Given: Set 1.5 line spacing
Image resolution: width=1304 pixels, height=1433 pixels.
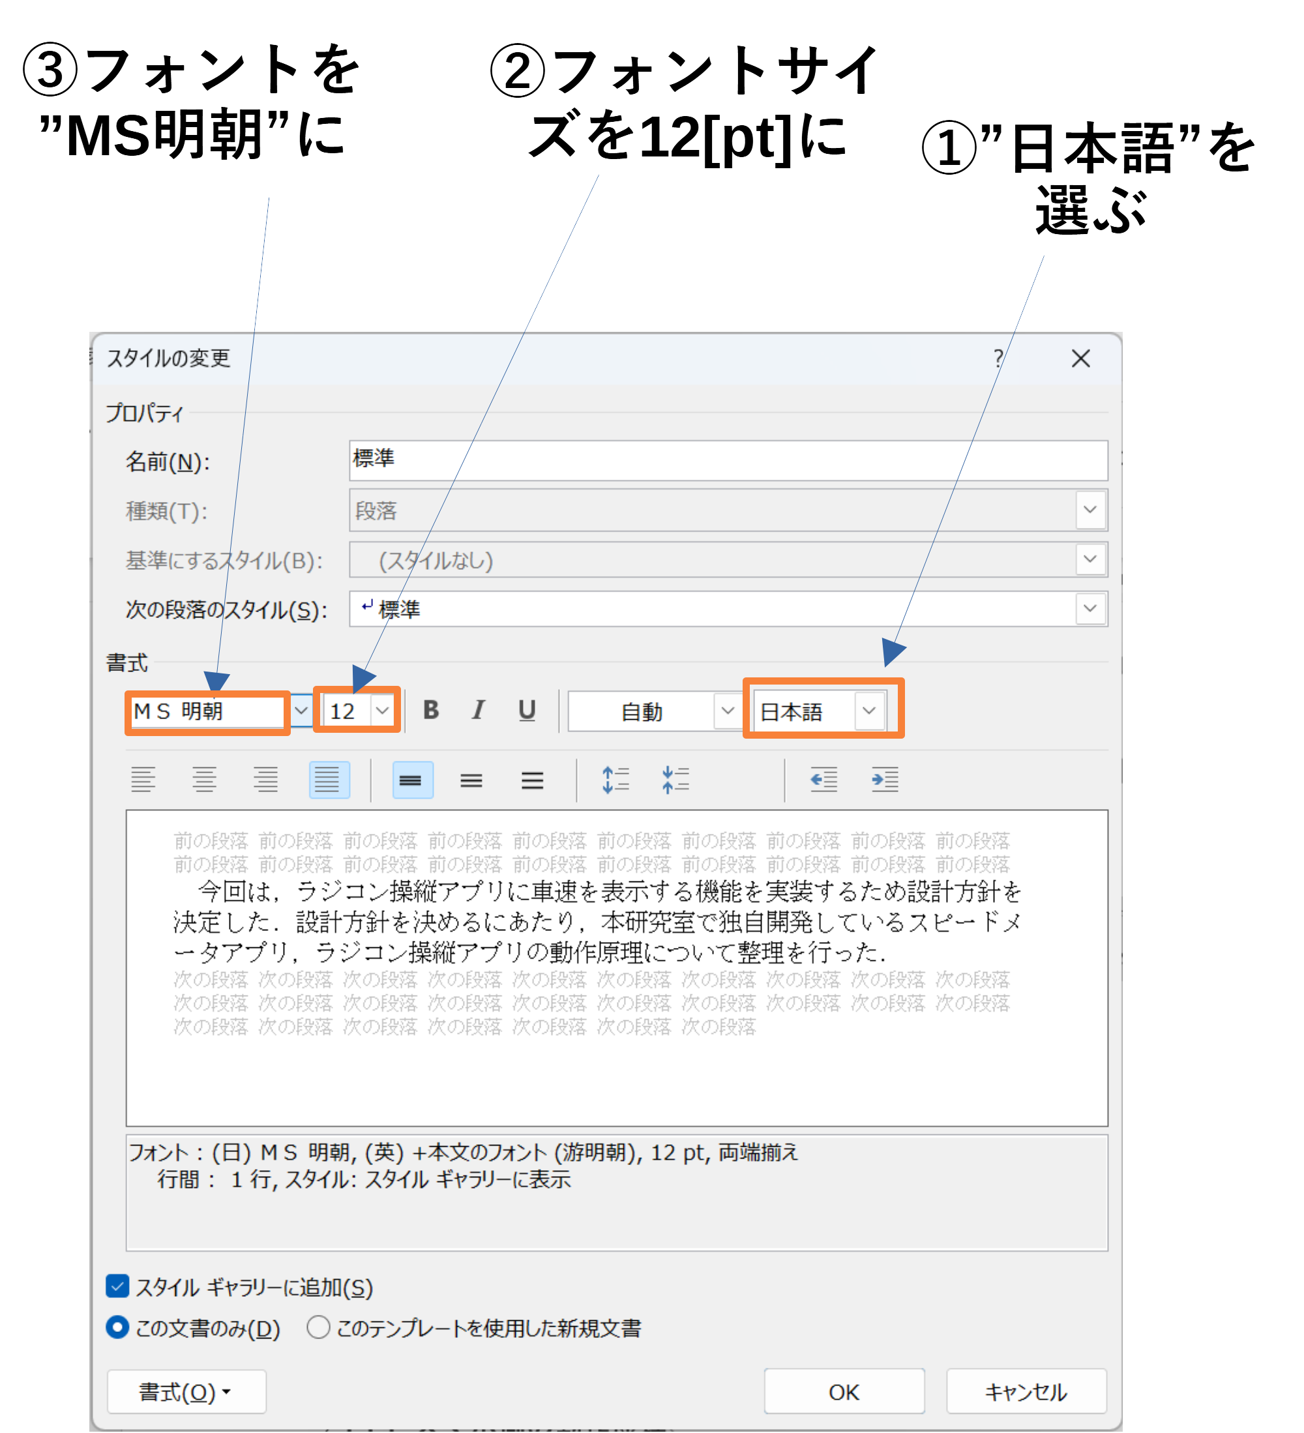Looking at the screenshot, I should [471, 780].
